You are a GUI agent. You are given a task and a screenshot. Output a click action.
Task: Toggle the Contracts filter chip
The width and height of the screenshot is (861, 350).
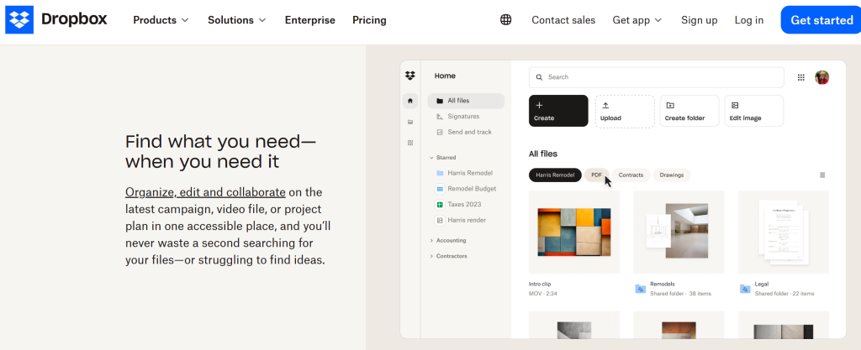click(631, 175)
